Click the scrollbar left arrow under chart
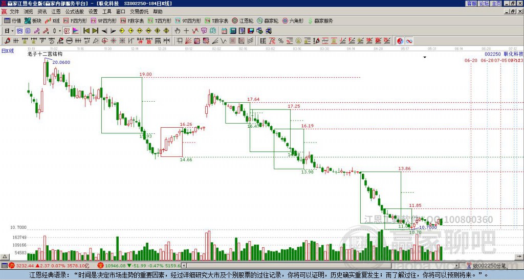Image resolution: width=524 pixels, height=280 pixels. coord(184,266)
